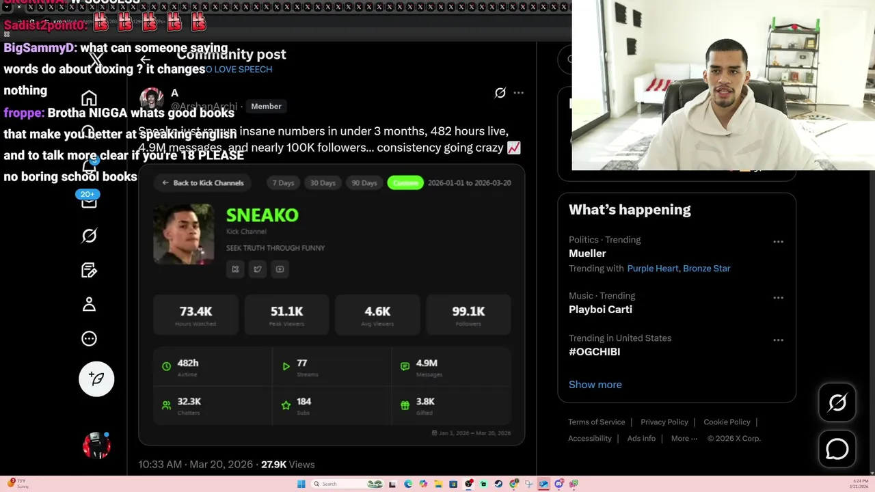The height and width of the screenshot is (492, 875).
Task: Click the taskbar Search box
Action: 347,484
